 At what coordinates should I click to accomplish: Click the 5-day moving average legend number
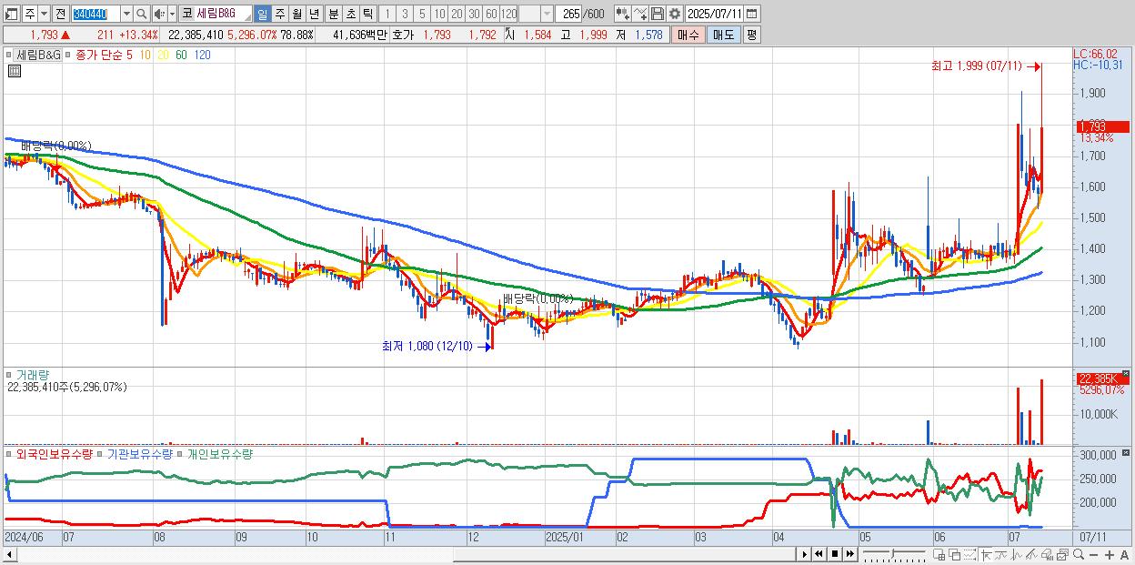pos(129,55)
